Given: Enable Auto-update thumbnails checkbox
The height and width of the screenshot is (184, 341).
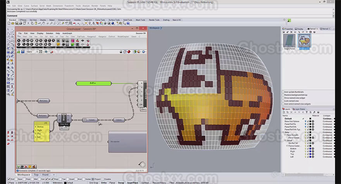Looking at the screenshot, I should pos(283,92).
